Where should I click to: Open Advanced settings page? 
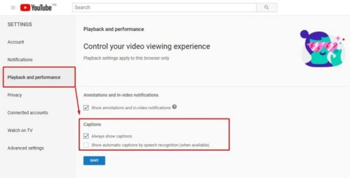point(25,148)
